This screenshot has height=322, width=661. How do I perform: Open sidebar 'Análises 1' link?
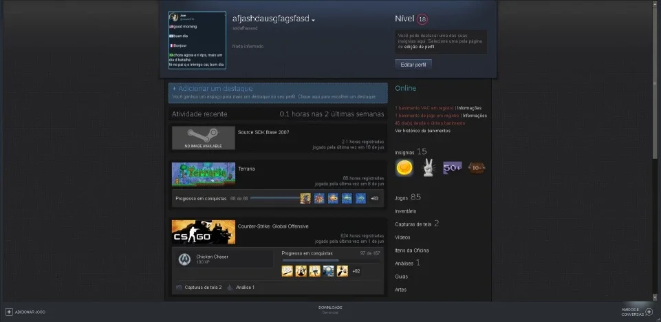408,263
